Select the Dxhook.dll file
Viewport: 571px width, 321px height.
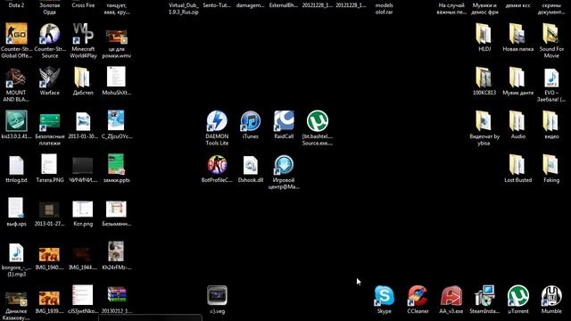click(x=251, y=165)
